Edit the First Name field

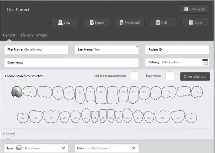tap(36, 49)
